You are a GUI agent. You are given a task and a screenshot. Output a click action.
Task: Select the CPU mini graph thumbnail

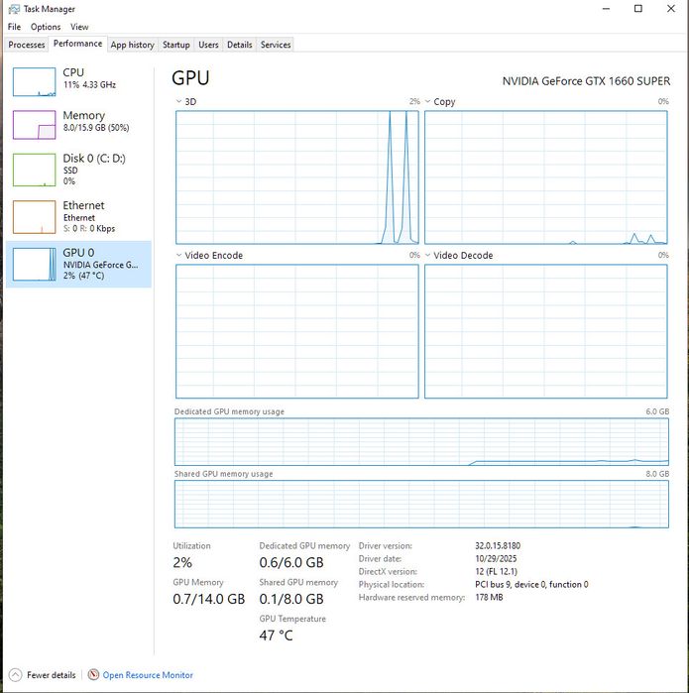point(34,81)
